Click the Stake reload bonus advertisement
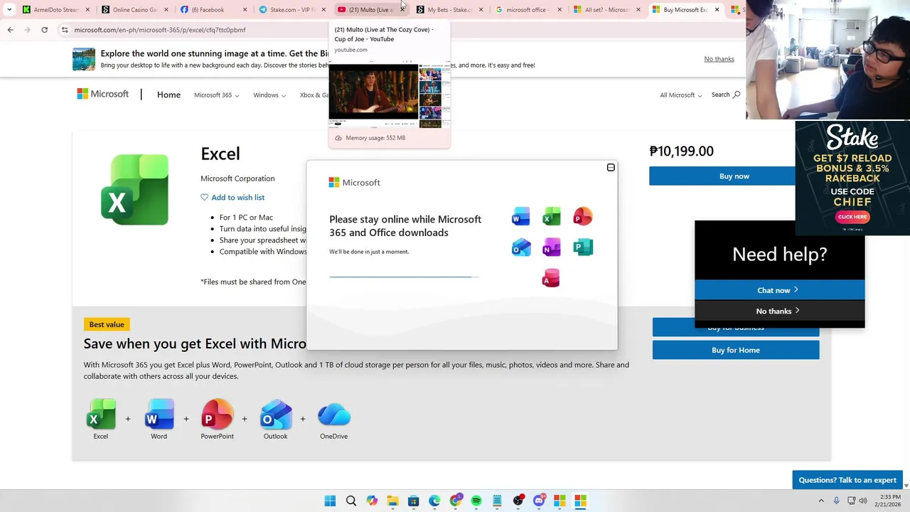This screenshot has width=910, height=512. pos(852,177)
